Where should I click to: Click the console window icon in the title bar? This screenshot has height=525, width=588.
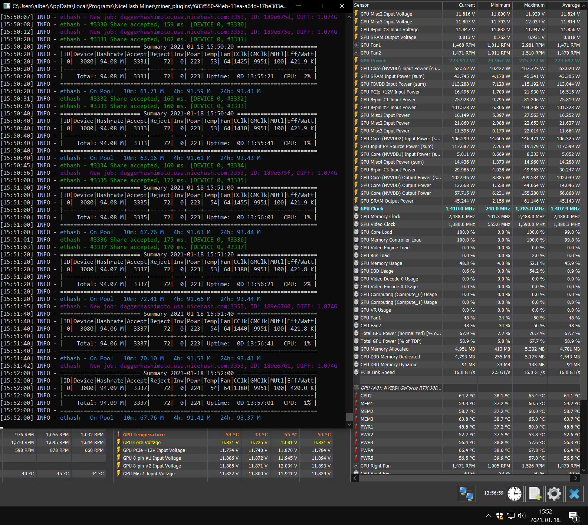point(7,6)
